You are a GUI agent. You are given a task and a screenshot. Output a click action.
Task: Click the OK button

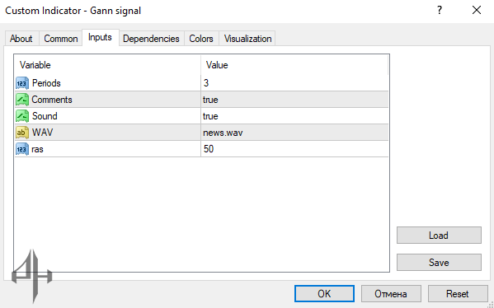pos(324,293)
